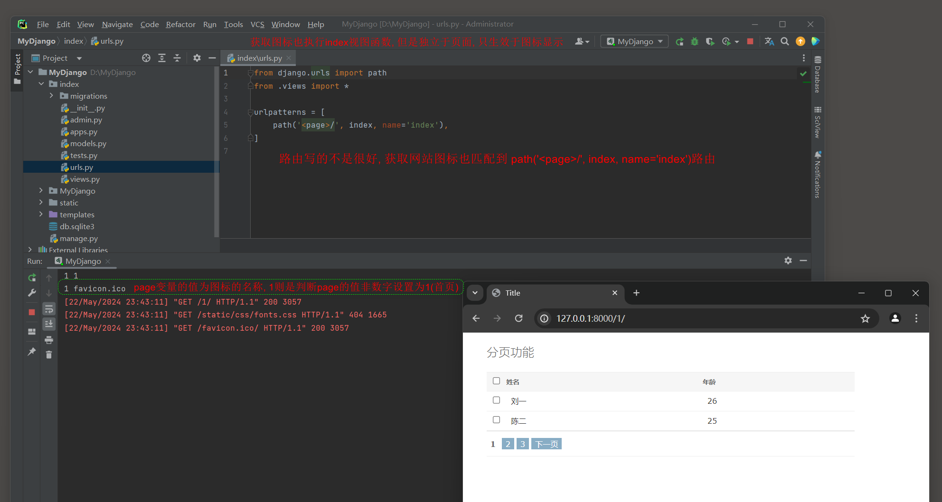Open the Profile run icon
The image size is (942, 502).
click(726, 42)
